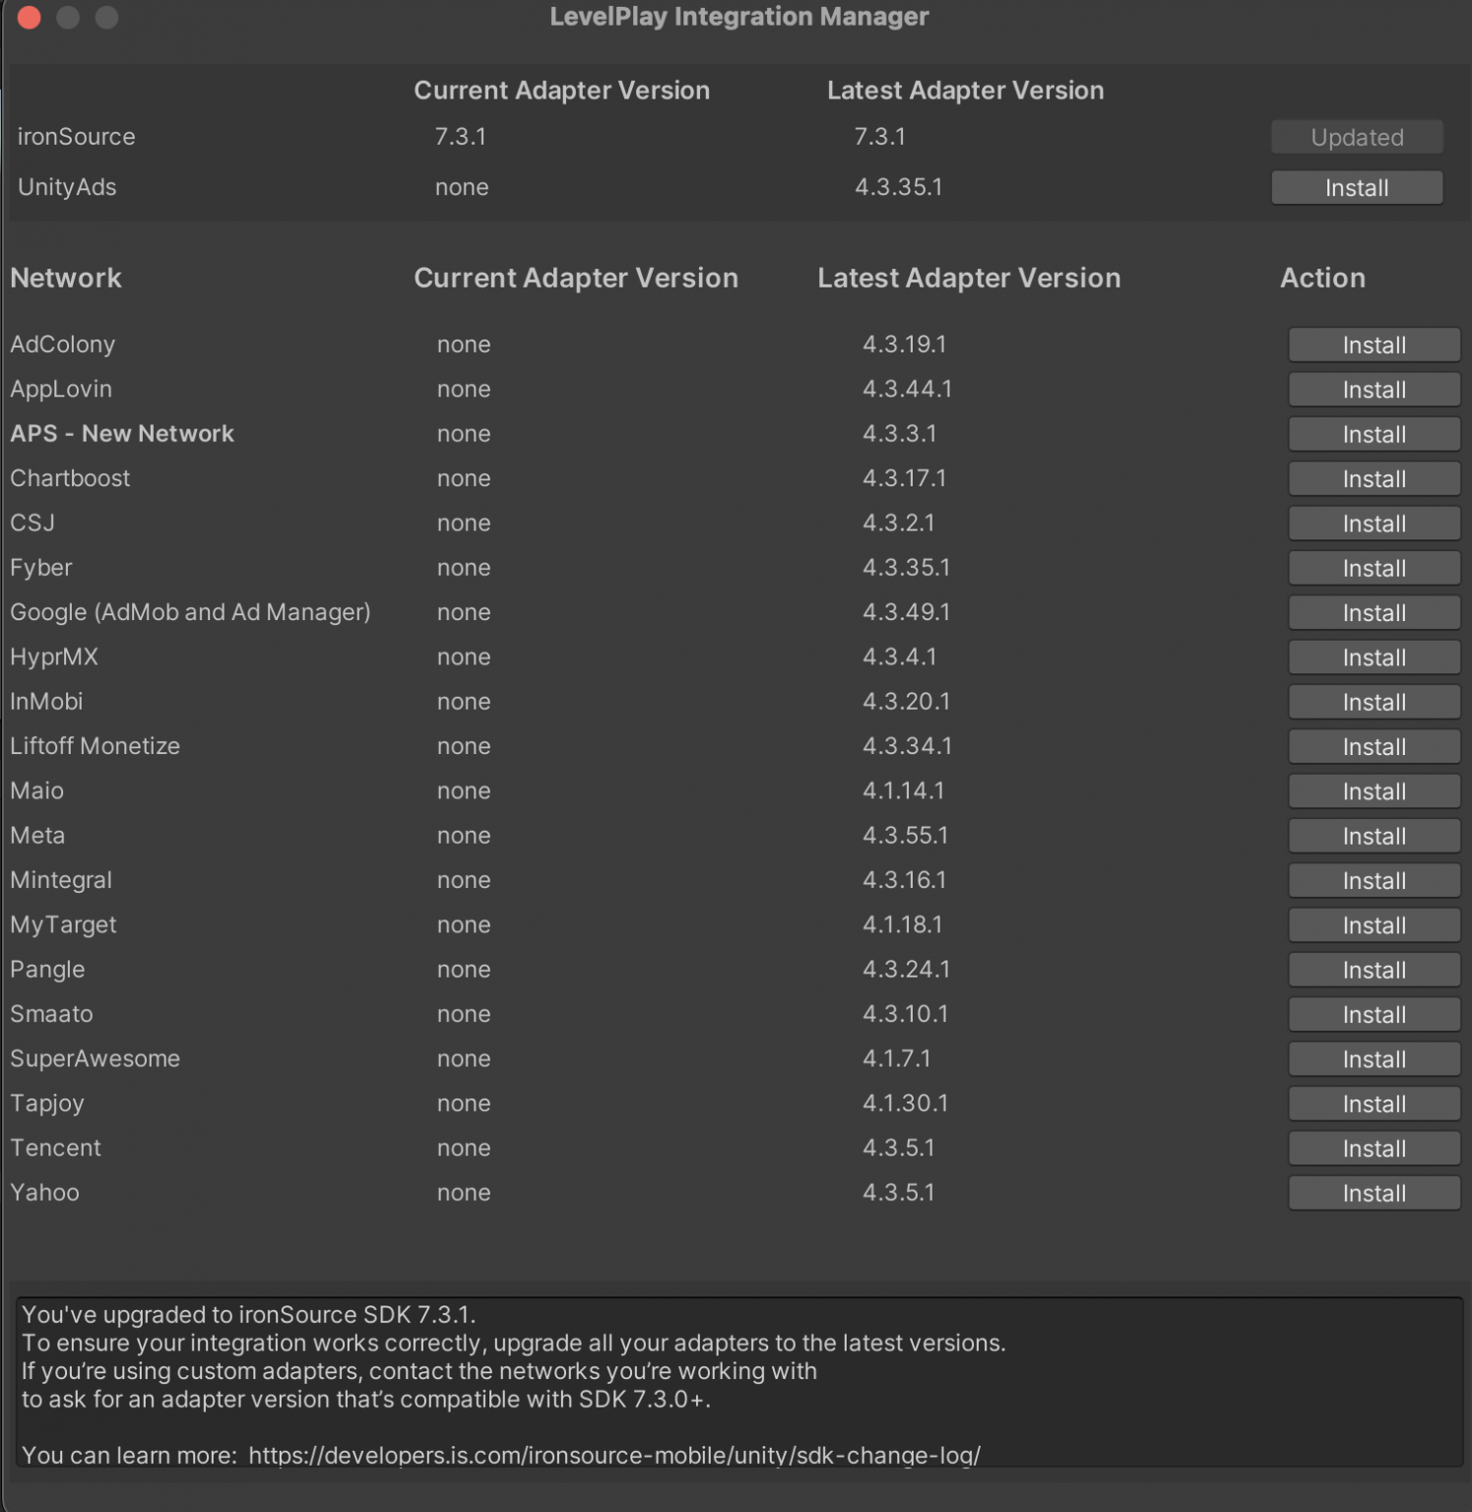Click the ironSource Updated button
The image size is (1472, 1512).
click(1357, 137)
